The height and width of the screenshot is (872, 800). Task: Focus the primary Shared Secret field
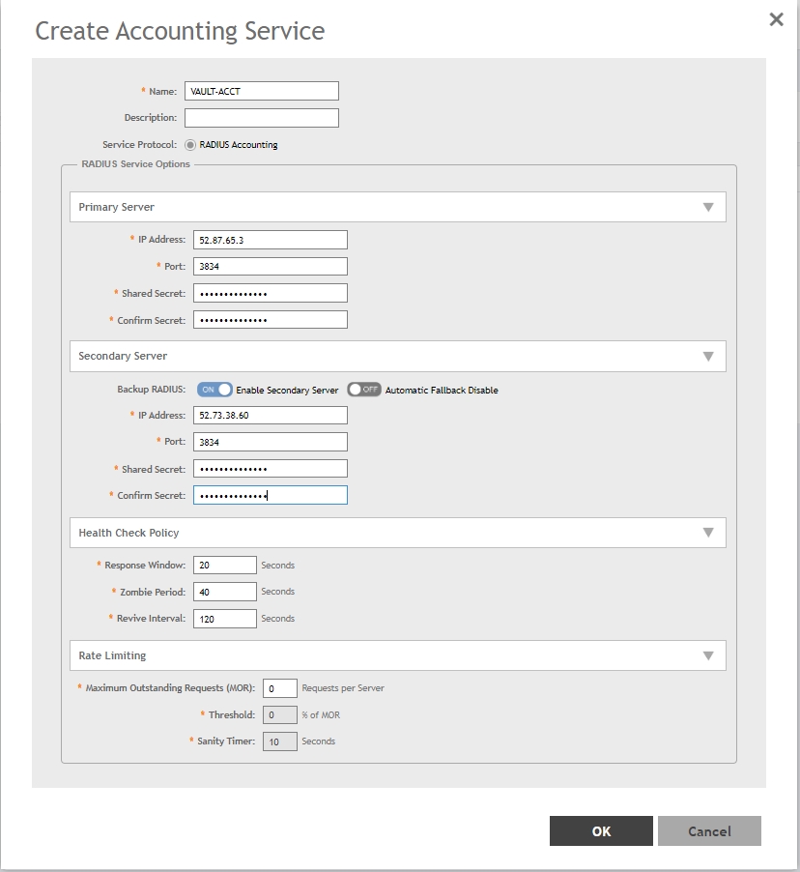pyautogui.click(x=270, y=293)
